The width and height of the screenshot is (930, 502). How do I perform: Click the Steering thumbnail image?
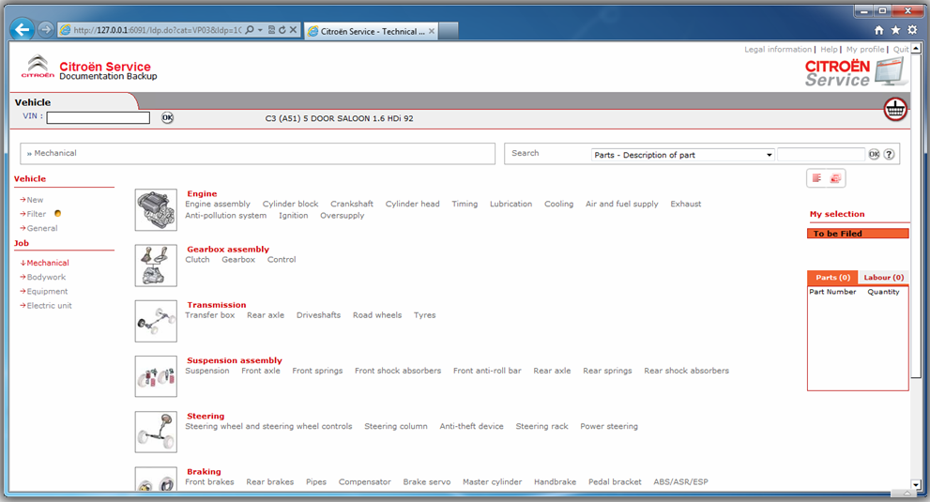[x=156, y=432]
